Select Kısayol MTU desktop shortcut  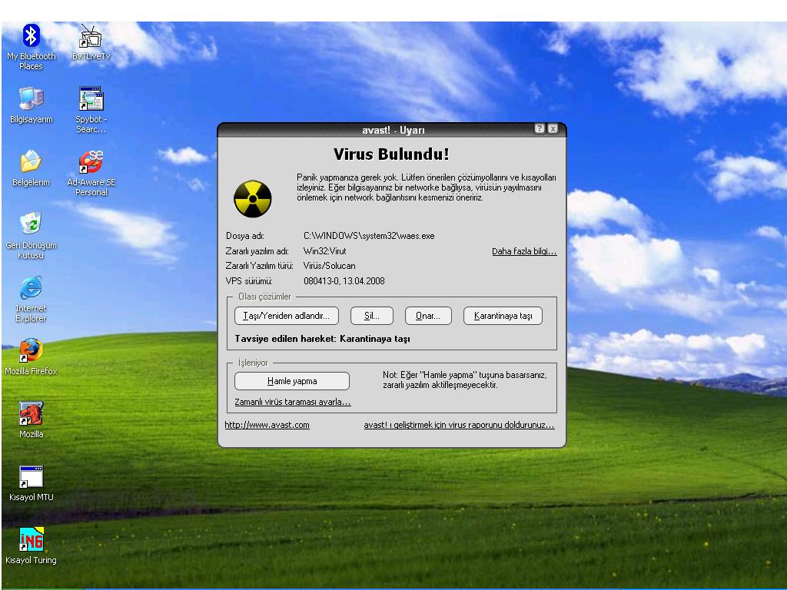(31, 483)
